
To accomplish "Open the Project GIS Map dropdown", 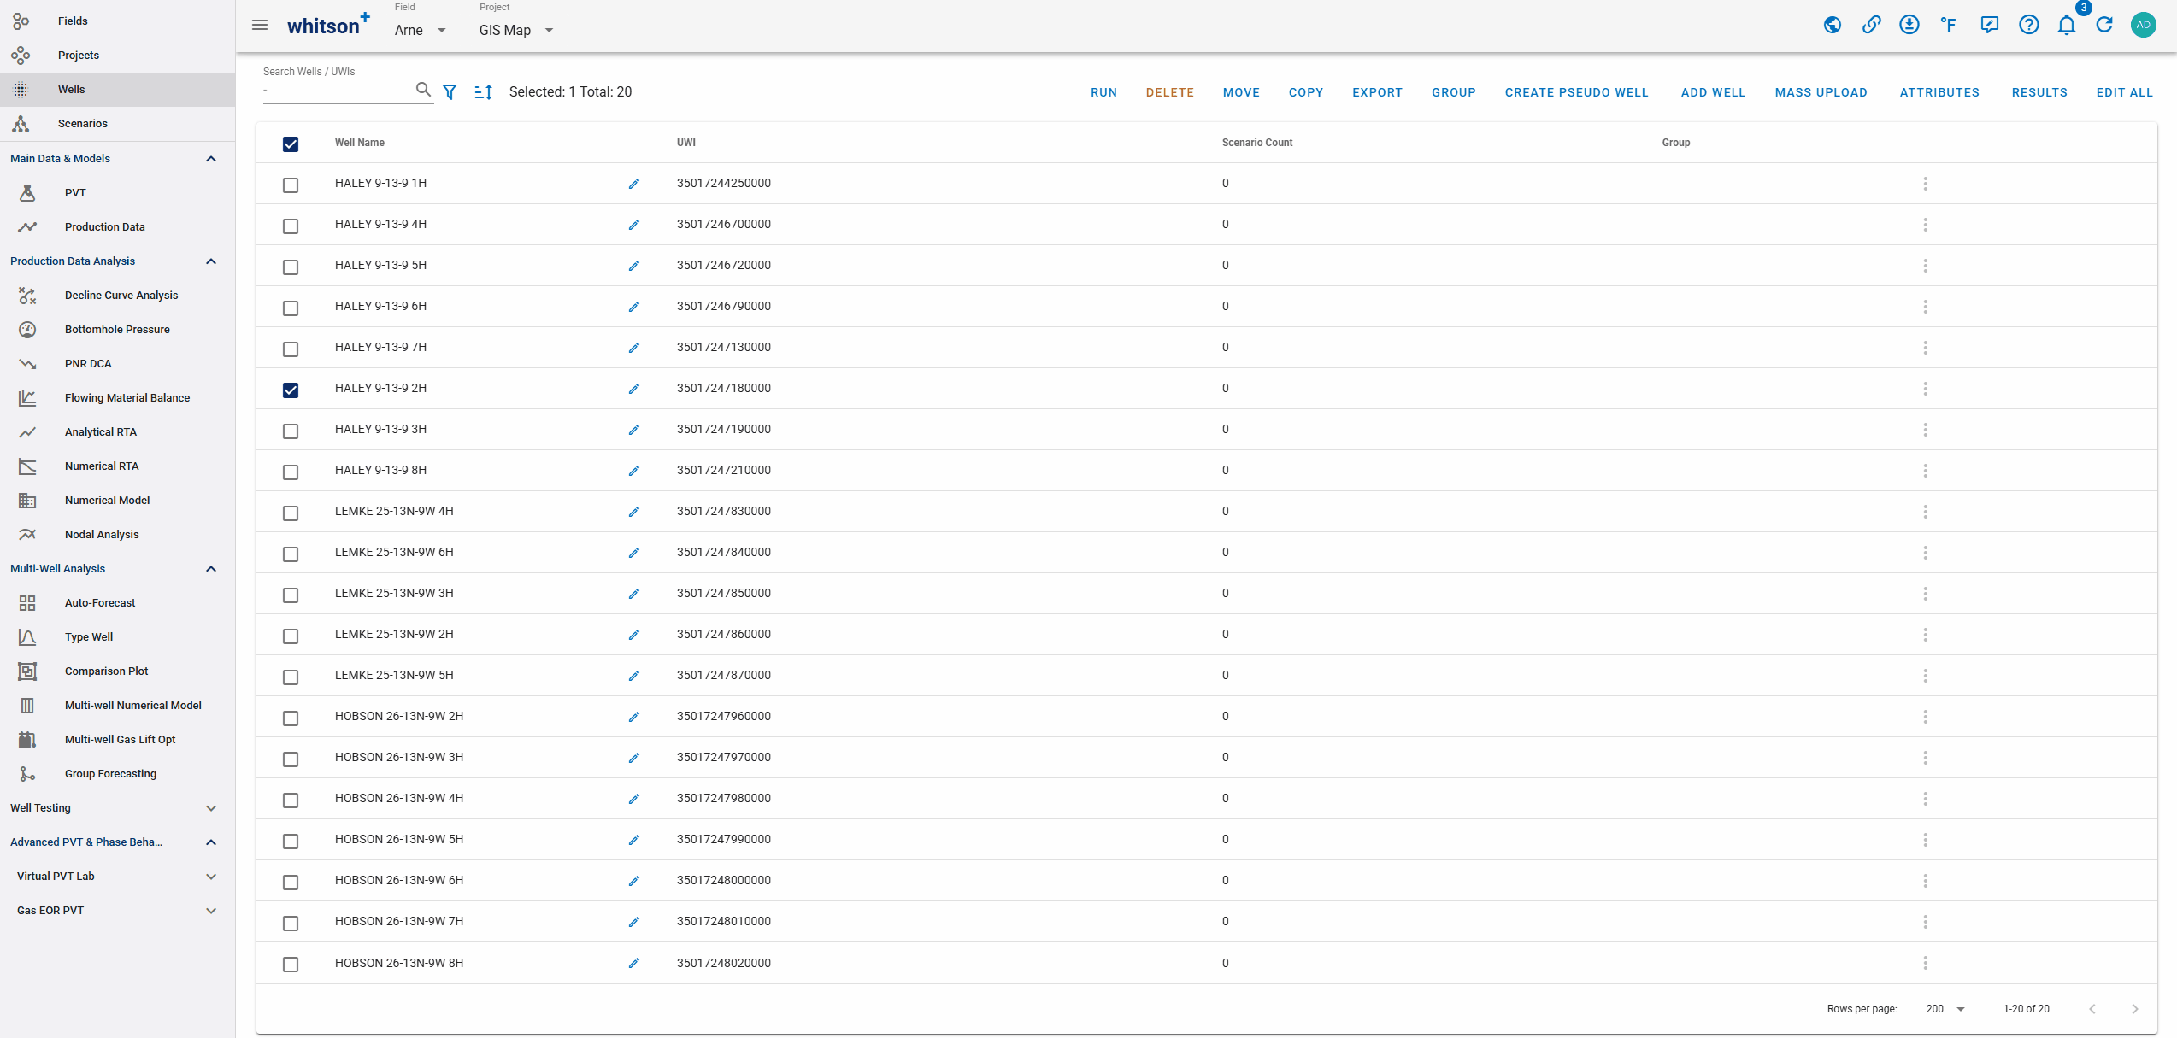I will 516,30.
